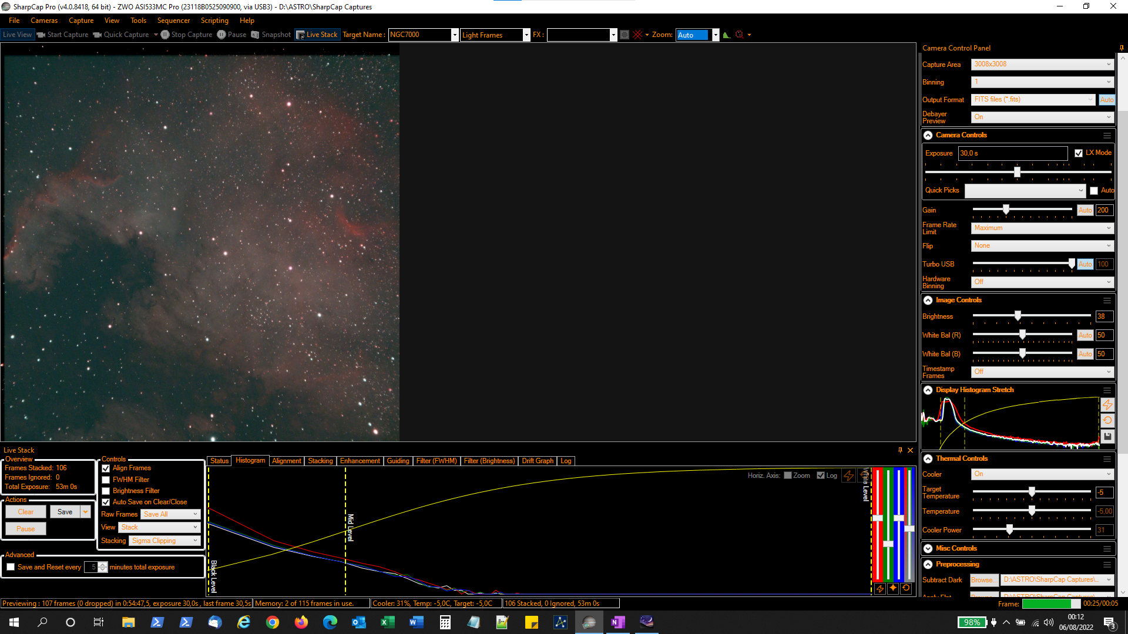Open the Frame Rate Limit dropdown

(1042, 228)
